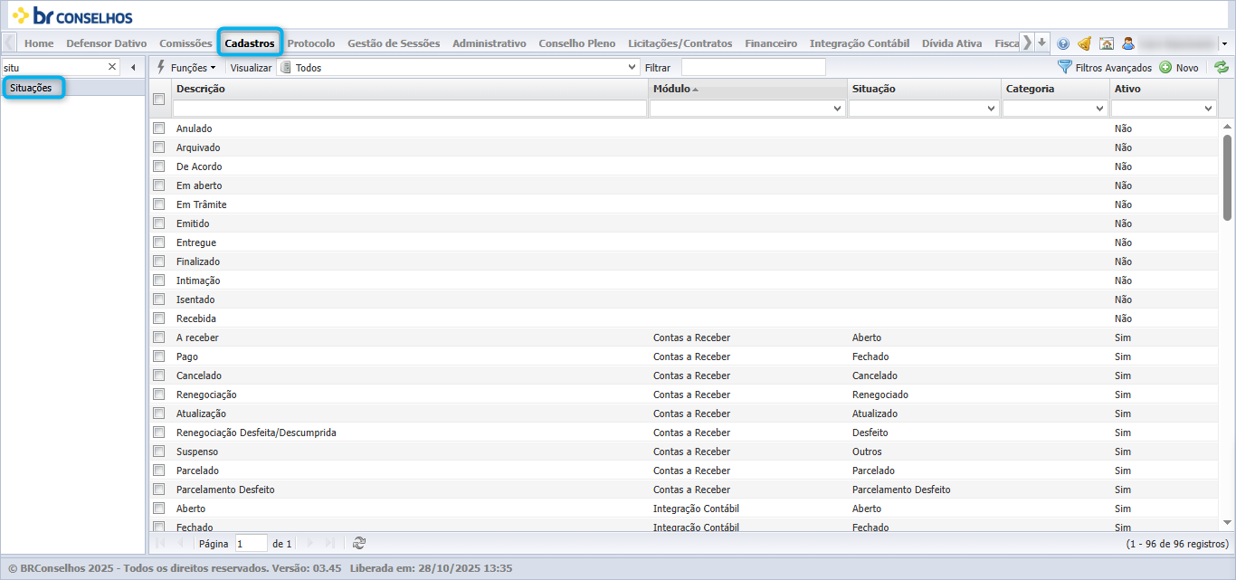Image resolution: width=1236 pixels, height=580 pixels.
Task: Click the Filtros Avançados funnel icon
Action: click(1065, 67)
